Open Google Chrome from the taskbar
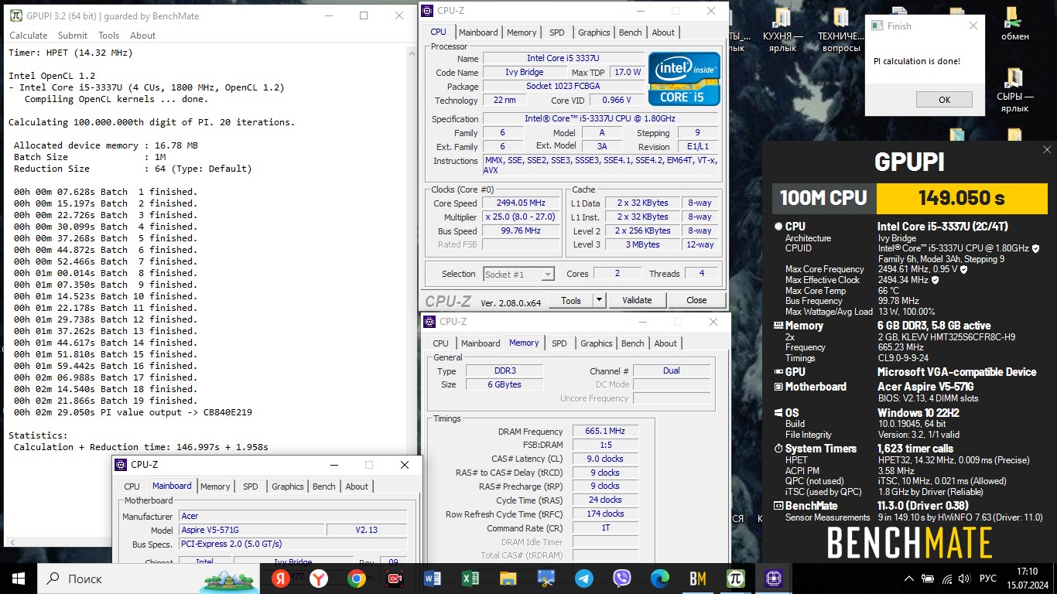 tap(357, 578)
